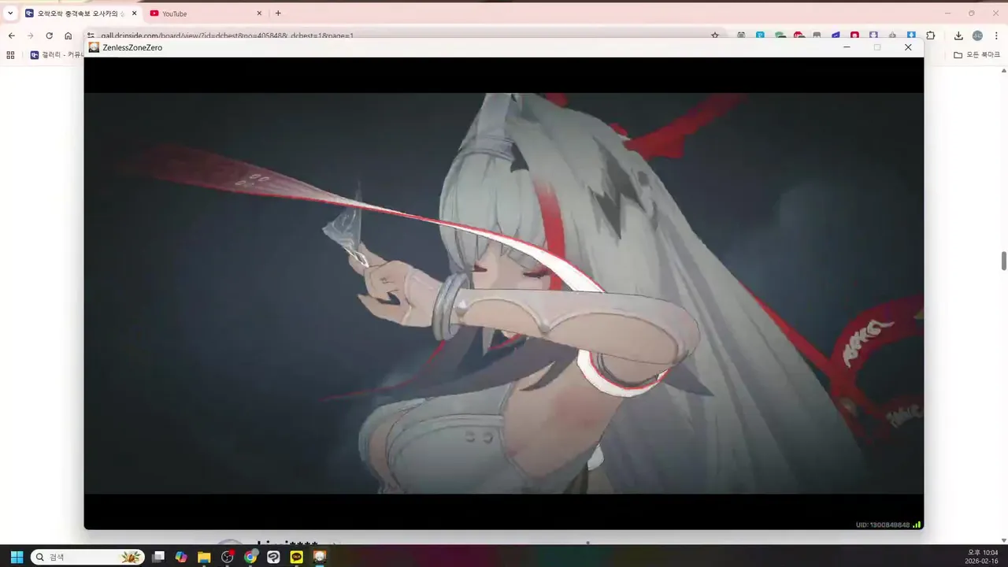Screen dimensions: 1008x567
Task: Close the ZenlessZoneZero window
Action: 908,47
